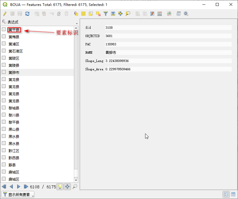Open the actions gear icon
Viewport: 238px width, 199px height.
[x=186, y=14]
